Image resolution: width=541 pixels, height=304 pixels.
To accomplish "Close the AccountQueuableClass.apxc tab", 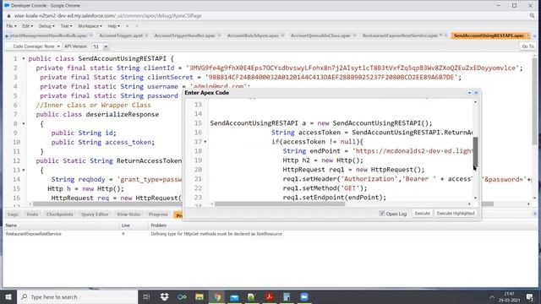I will point(354,35).
